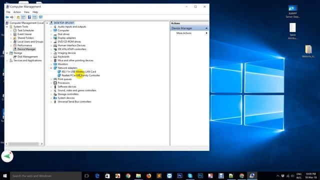Expand the More Actions submenu arrow
Screen dimensions: 320x180
pyautogui.click(x=206, y=33)
